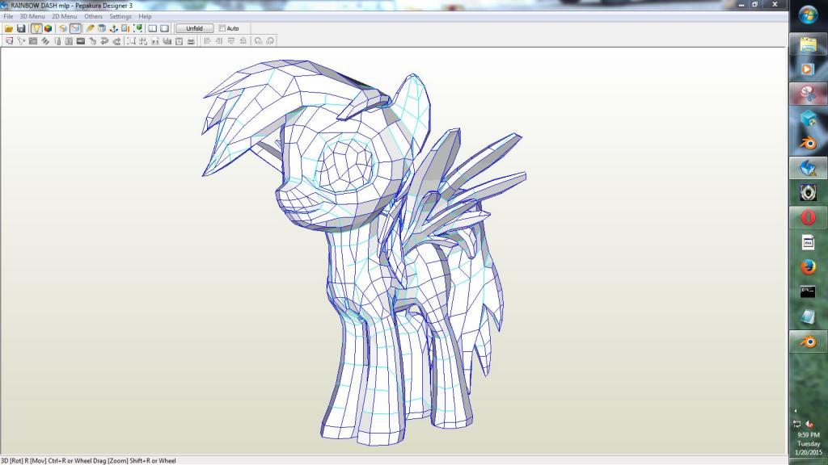The image size is (828, 465).
Task: Click the align top icon
Action: pos(230,40)
